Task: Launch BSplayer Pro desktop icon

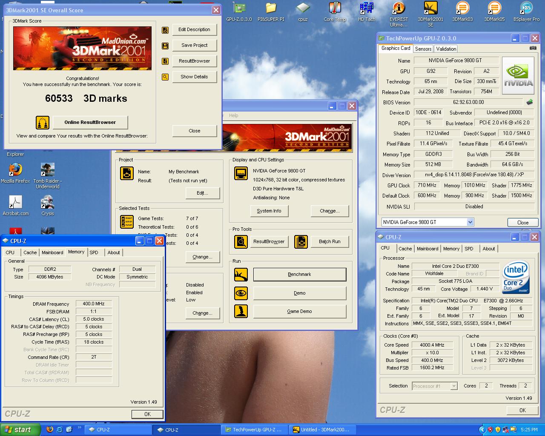Action: click(526, 11)
